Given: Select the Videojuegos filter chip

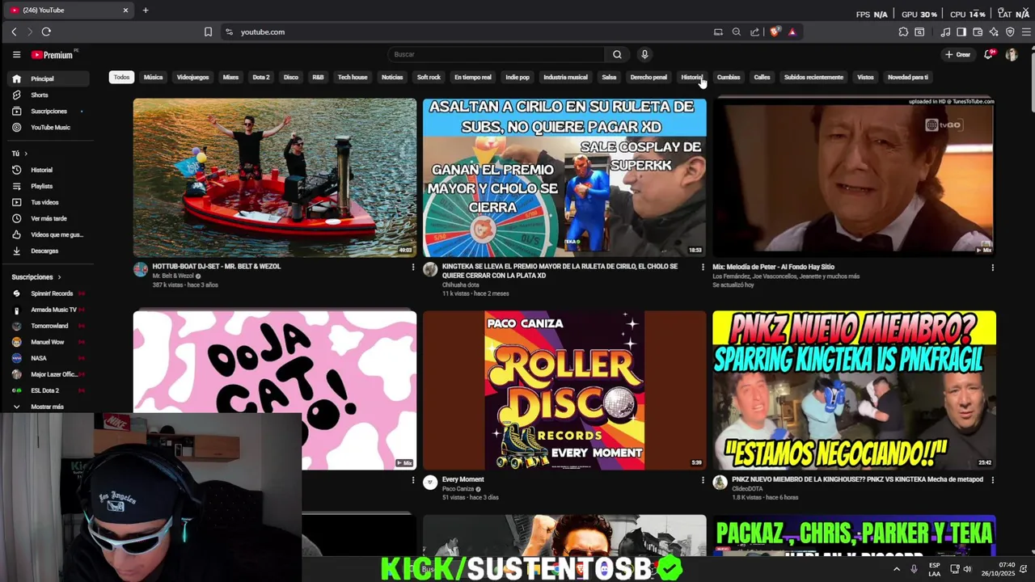Looking at the screenshot, I should point(192,77).
